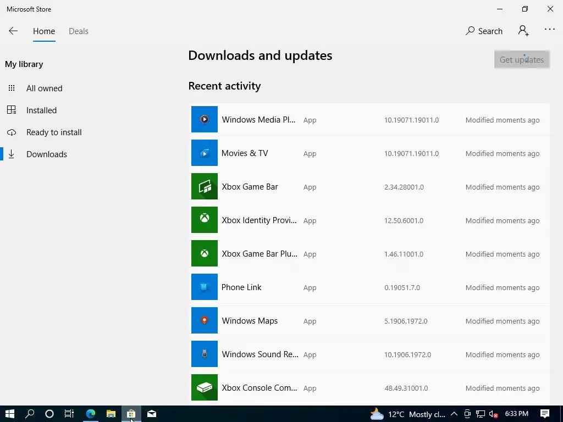Click the All owned grid icon

coord(12,88)
